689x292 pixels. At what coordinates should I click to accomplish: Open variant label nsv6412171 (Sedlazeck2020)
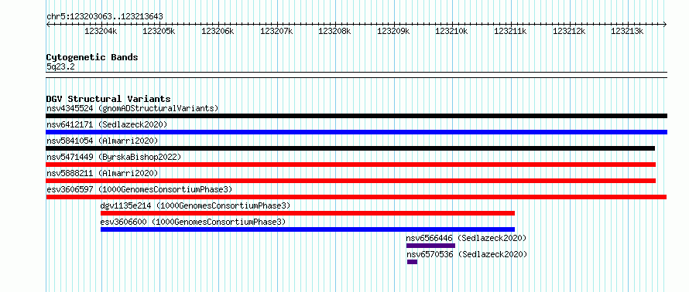pyautogui.click(x=107, y=124)
